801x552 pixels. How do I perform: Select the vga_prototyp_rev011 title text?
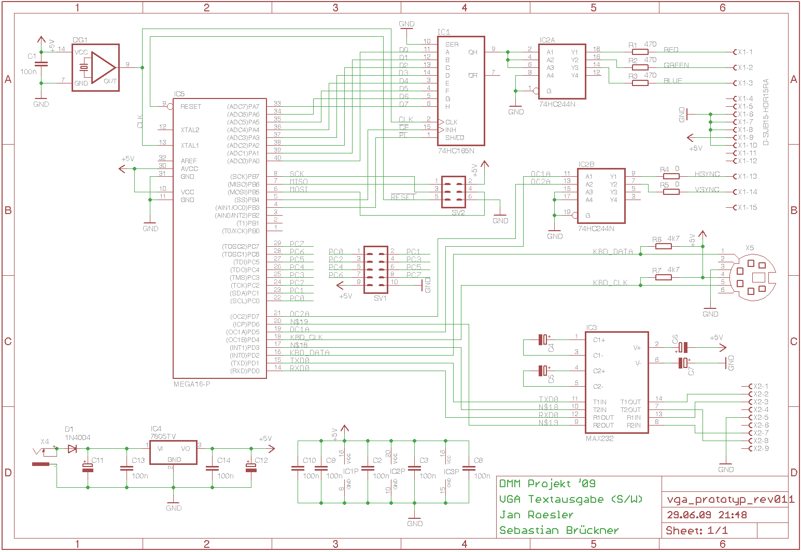pyautogui.click(x=729, y=500)
